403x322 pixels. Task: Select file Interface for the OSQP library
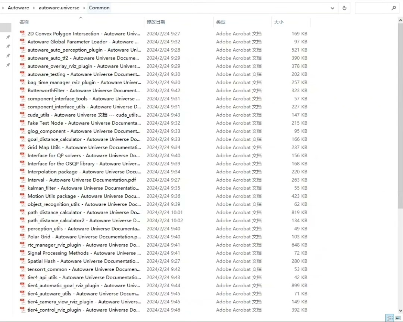84,164
